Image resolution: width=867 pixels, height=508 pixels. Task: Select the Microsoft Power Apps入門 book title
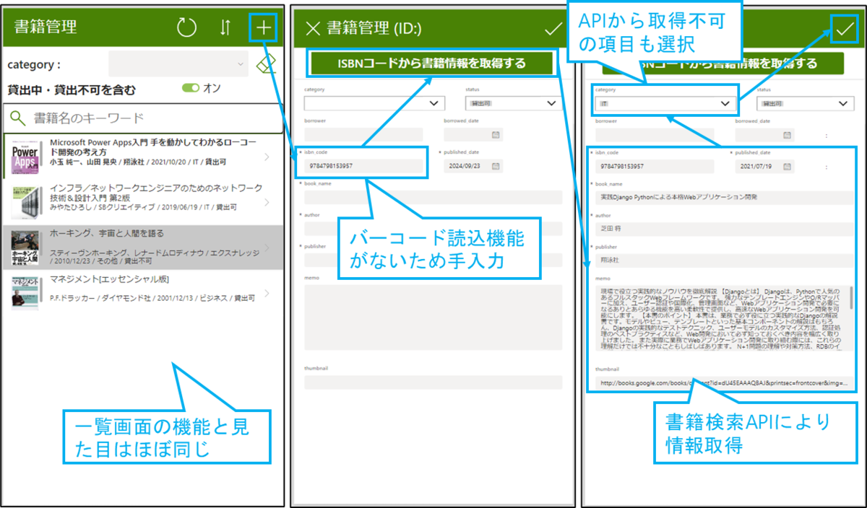tap(152, 147)
